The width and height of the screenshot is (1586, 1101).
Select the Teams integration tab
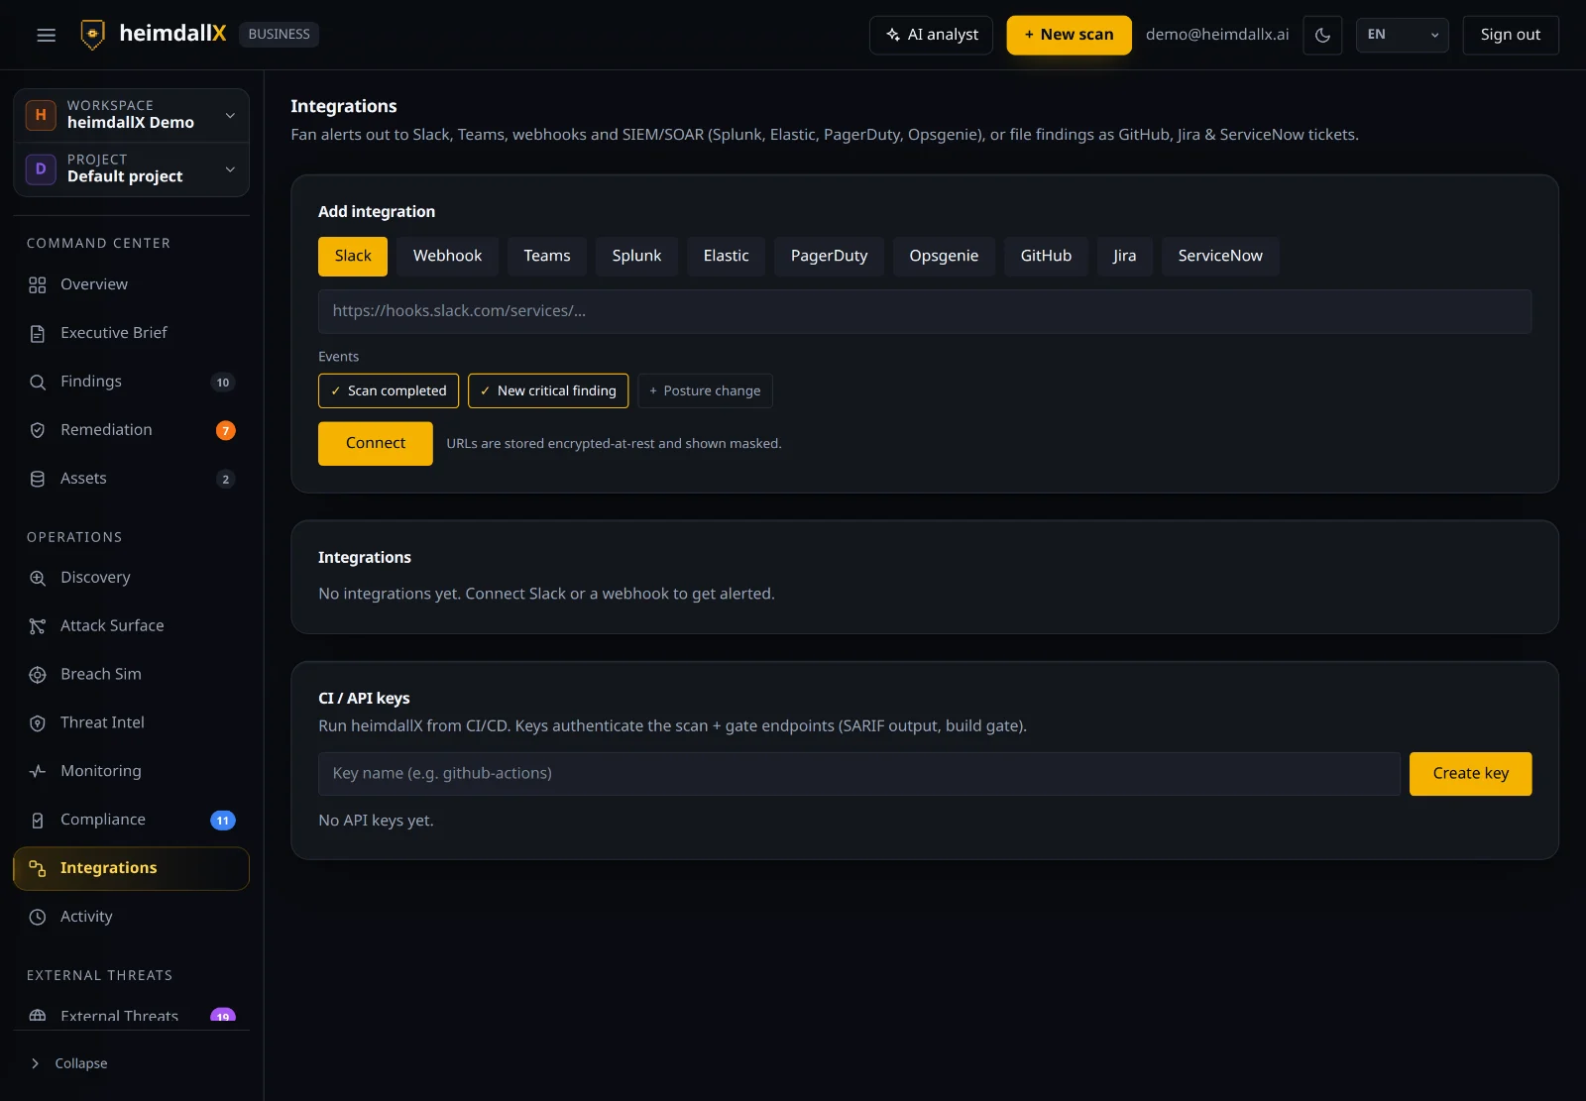(547, 256)
